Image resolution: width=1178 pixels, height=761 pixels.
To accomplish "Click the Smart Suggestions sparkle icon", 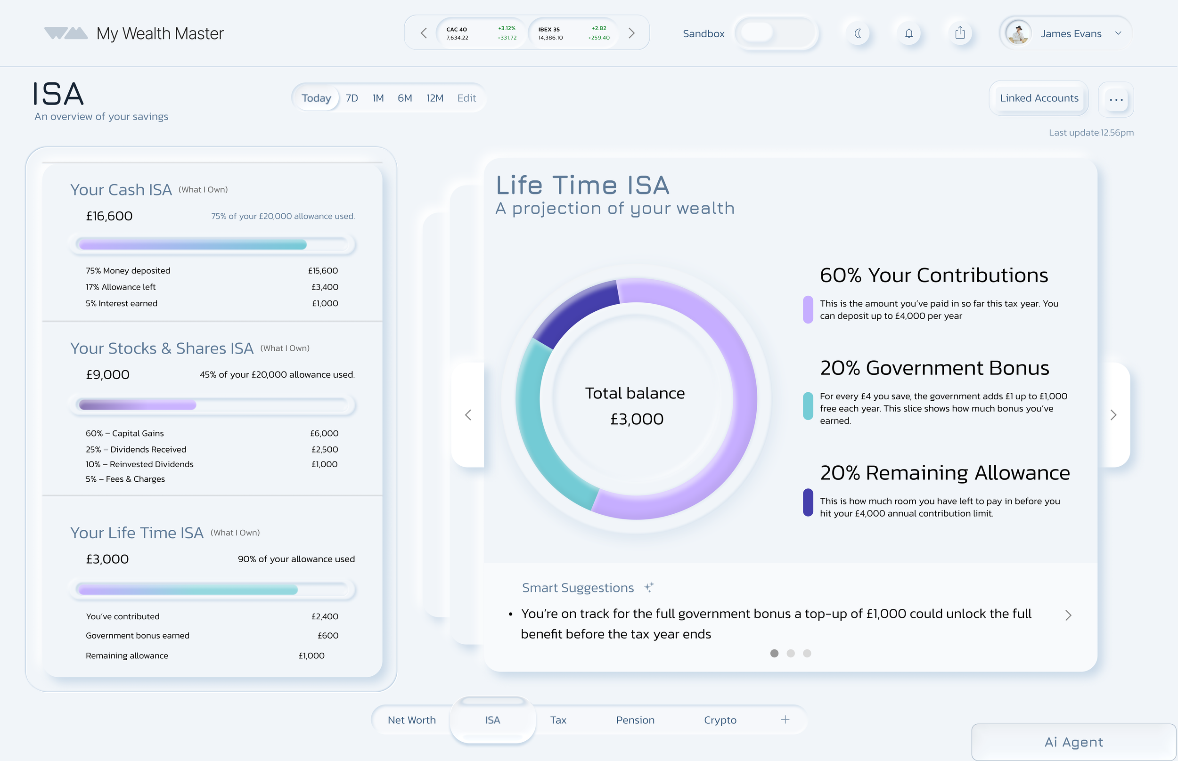I will point(649,587).
